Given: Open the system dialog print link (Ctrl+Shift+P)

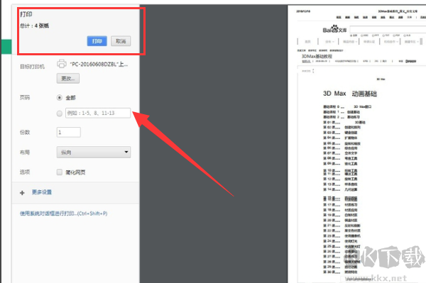Looking at the screenshot, I should [63, 213].
